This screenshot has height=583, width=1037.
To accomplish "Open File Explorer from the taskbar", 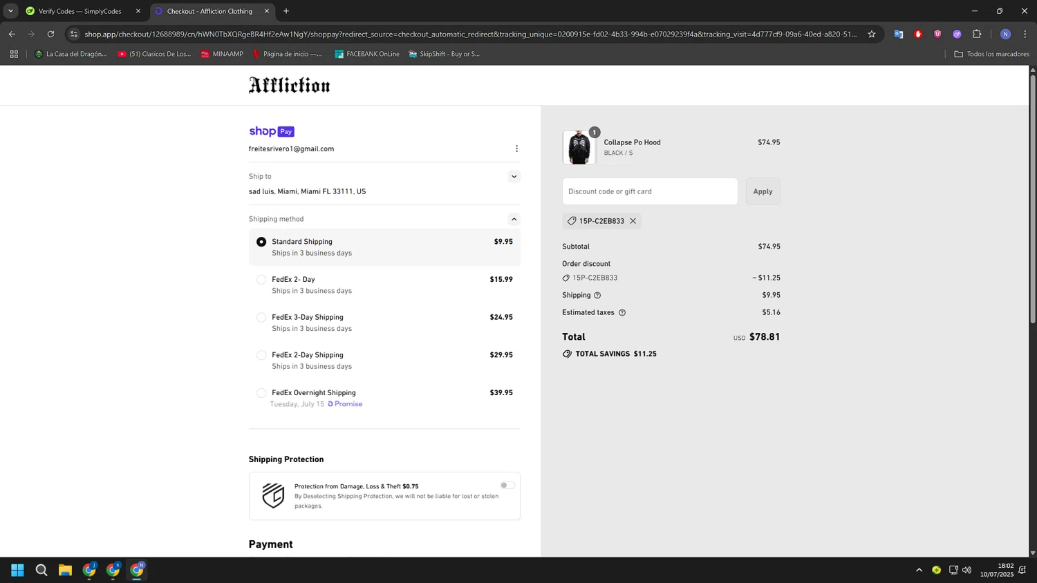I will [65, 570].
